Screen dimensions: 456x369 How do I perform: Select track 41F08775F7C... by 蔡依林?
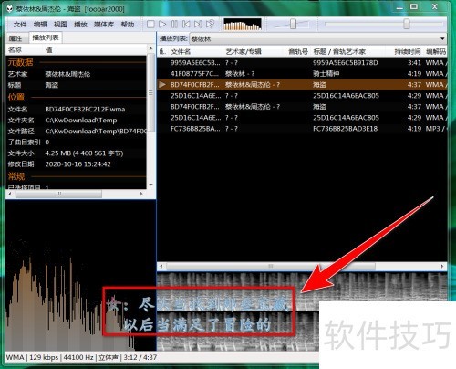point(302,74)
